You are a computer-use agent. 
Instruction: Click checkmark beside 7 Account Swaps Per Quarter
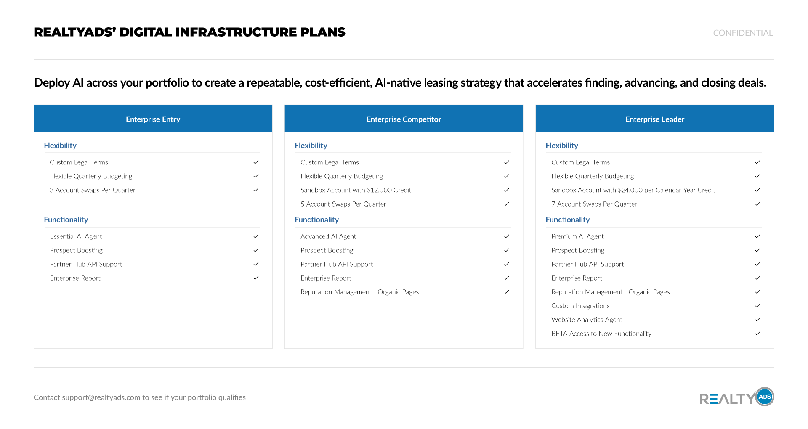757,204
